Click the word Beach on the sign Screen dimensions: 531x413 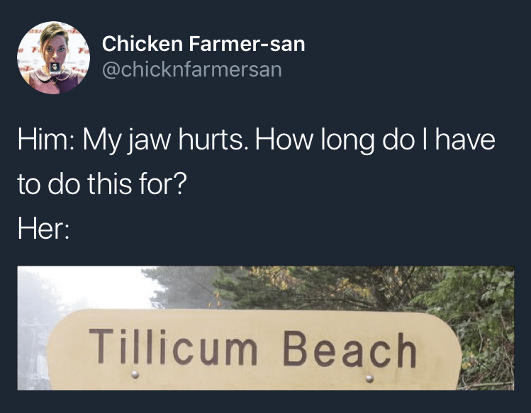350,349
